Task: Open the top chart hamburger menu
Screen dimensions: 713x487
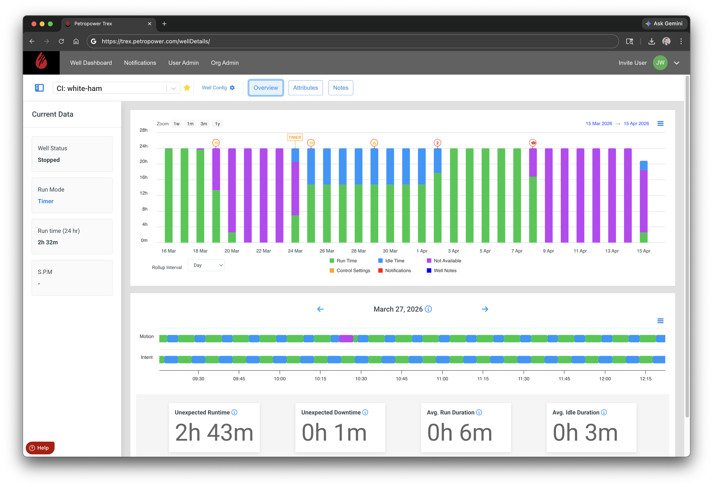Action: click(x=660, y=124)
